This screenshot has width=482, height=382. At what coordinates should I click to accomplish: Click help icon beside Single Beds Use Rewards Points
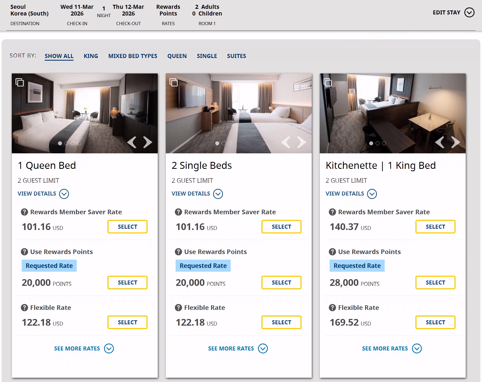tap(178, 252)
